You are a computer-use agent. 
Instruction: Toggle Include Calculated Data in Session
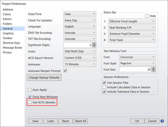pyautogui.click(x=104, y=87)
